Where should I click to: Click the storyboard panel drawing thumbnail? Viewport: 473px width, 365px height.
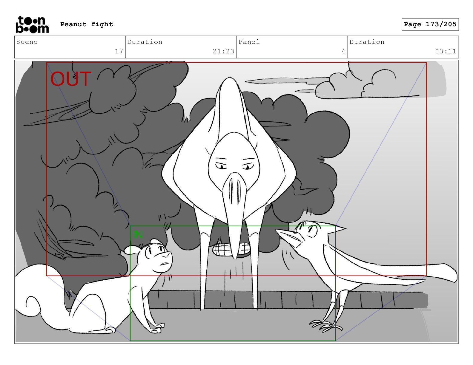point(236,202)
